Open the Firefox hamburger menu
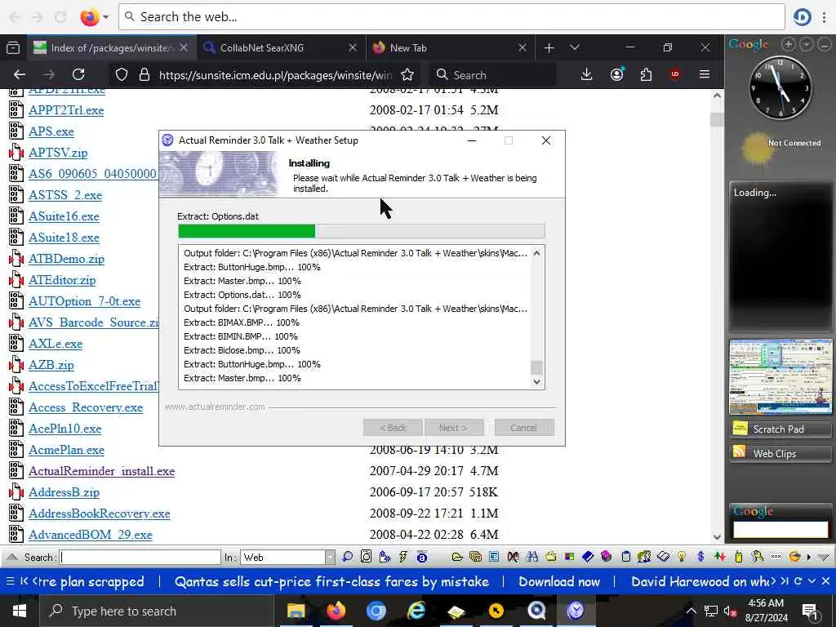This screenshot has height=627, width=836. click(705, 74)
